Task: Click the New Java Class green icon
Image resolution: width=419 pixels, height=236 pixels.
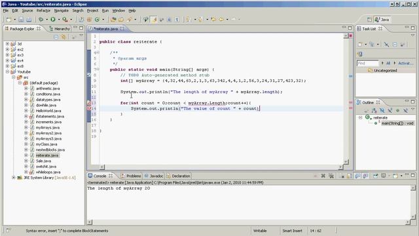Action: click(97, 20)
